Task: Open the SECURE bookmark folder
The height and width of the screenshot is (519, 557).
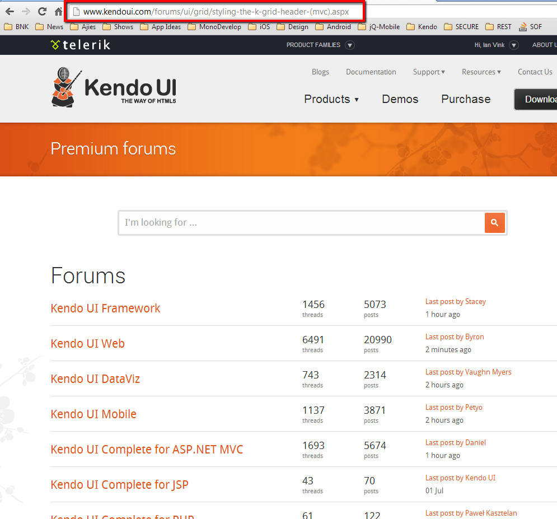Action: pos(461,27)
